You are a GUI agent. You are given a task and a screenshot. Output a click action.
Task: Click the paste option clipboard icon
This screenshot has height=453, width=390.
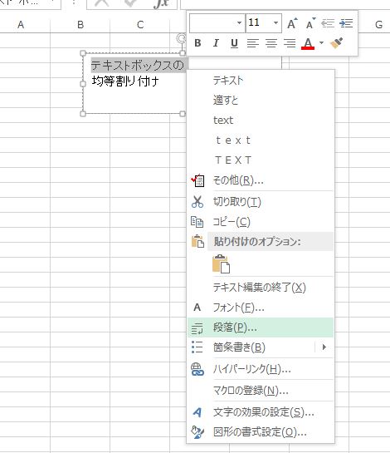[221, 263]
